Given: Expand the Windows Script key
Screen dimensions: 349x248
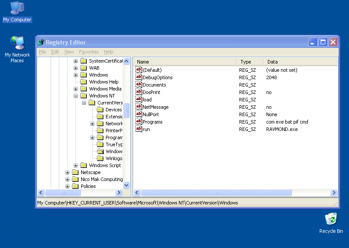Looking at the screenshot, I should [x=75, y=165].
